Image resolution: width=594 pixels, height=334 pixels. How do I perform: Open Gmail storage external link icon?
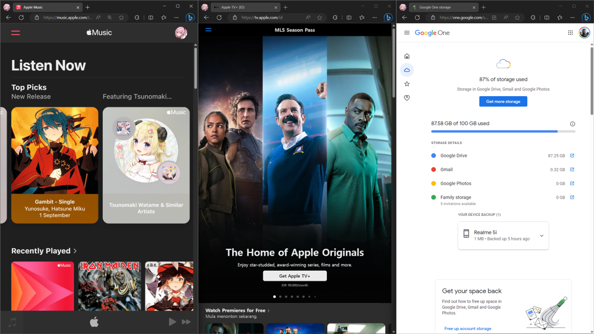pos(572,170)
